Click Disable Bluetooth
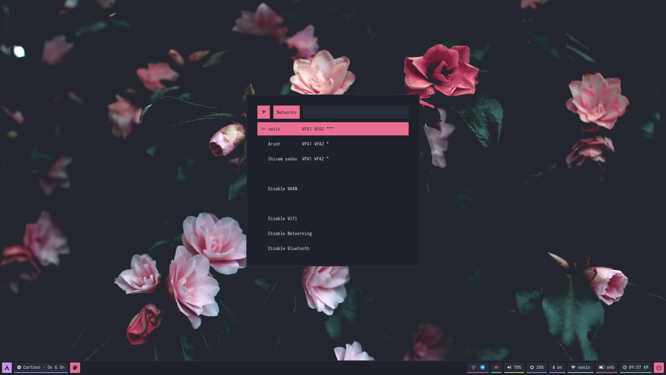Image resolution: width=666 pixels, height=375 pixels. tap(289, 248)
